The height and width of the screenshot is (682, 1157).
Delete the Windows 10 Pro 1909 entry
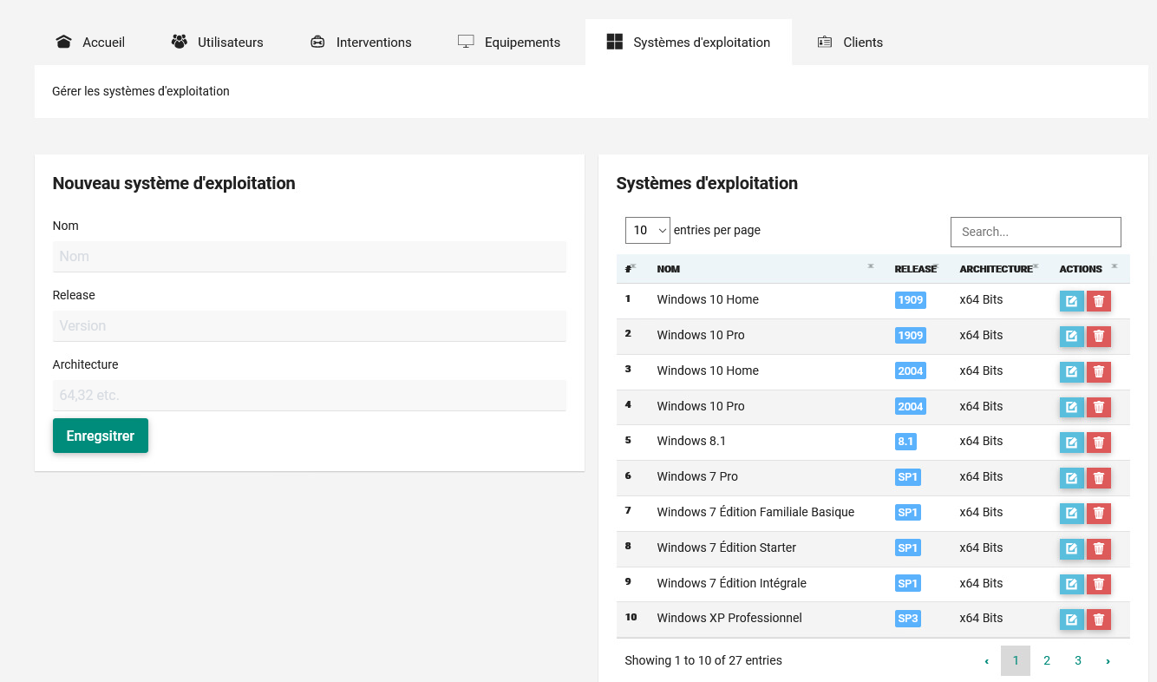tap(1099, 337)
